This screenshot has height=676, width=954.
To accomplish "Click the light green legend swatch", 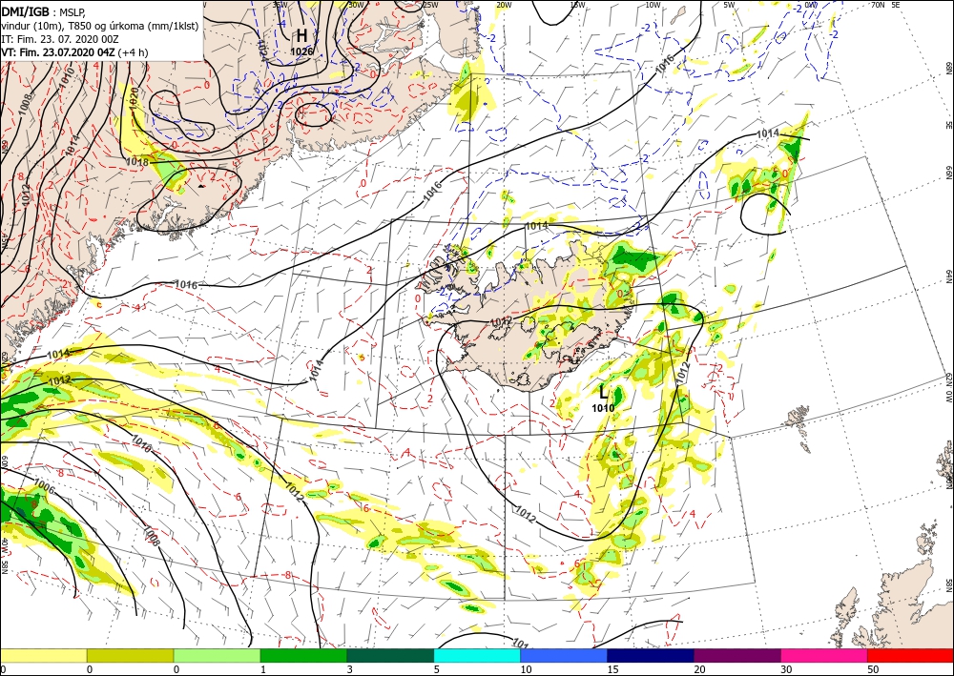I will point(217,655).
